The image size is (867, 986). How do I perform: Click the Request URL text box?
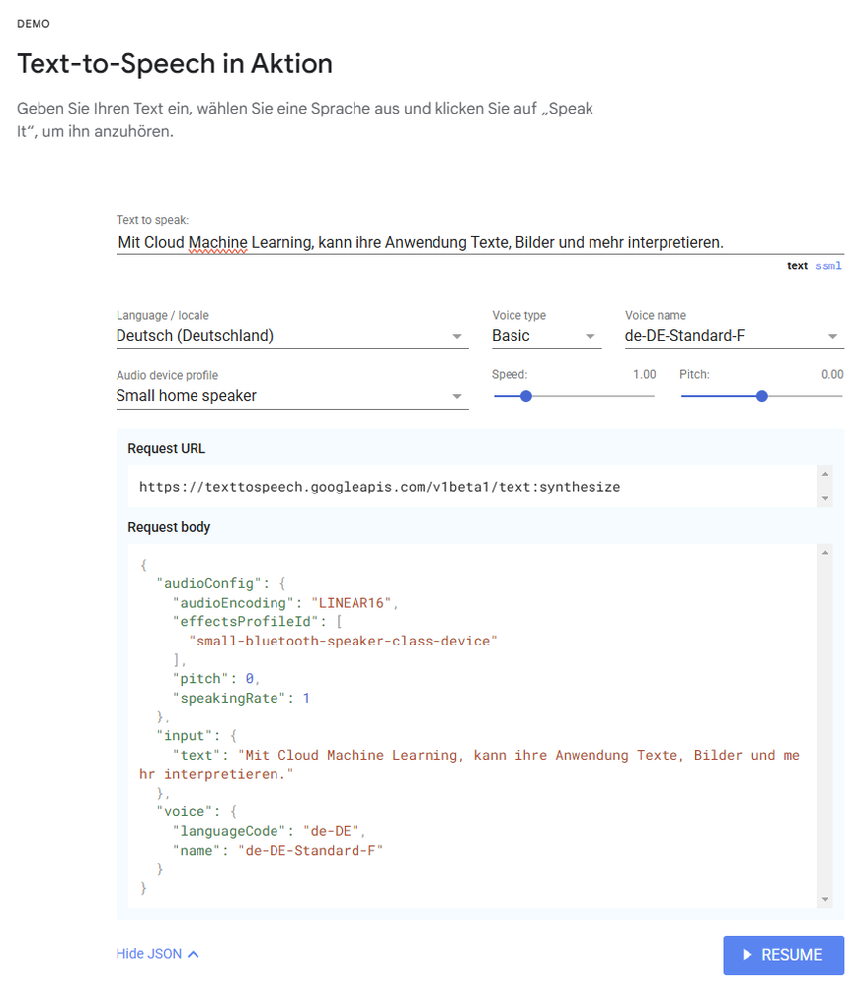click(472, 487)
